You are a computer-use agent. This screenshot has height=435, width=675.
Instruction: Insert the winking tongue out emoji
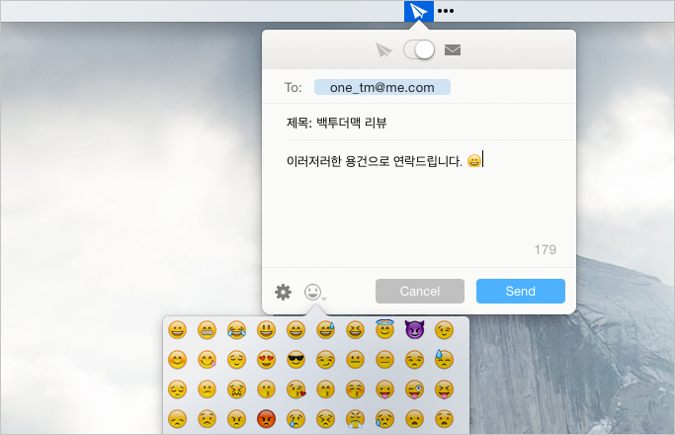(x=414, y=390)
